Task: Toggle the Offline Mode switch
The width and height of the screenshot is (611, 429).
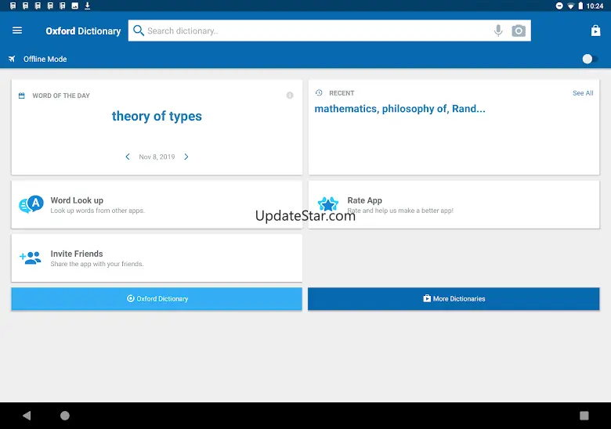Action: 590,59
